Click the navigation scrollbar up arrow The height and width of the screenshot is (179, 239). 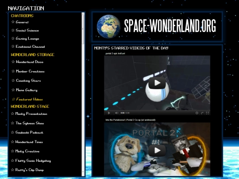pos(83,14)
